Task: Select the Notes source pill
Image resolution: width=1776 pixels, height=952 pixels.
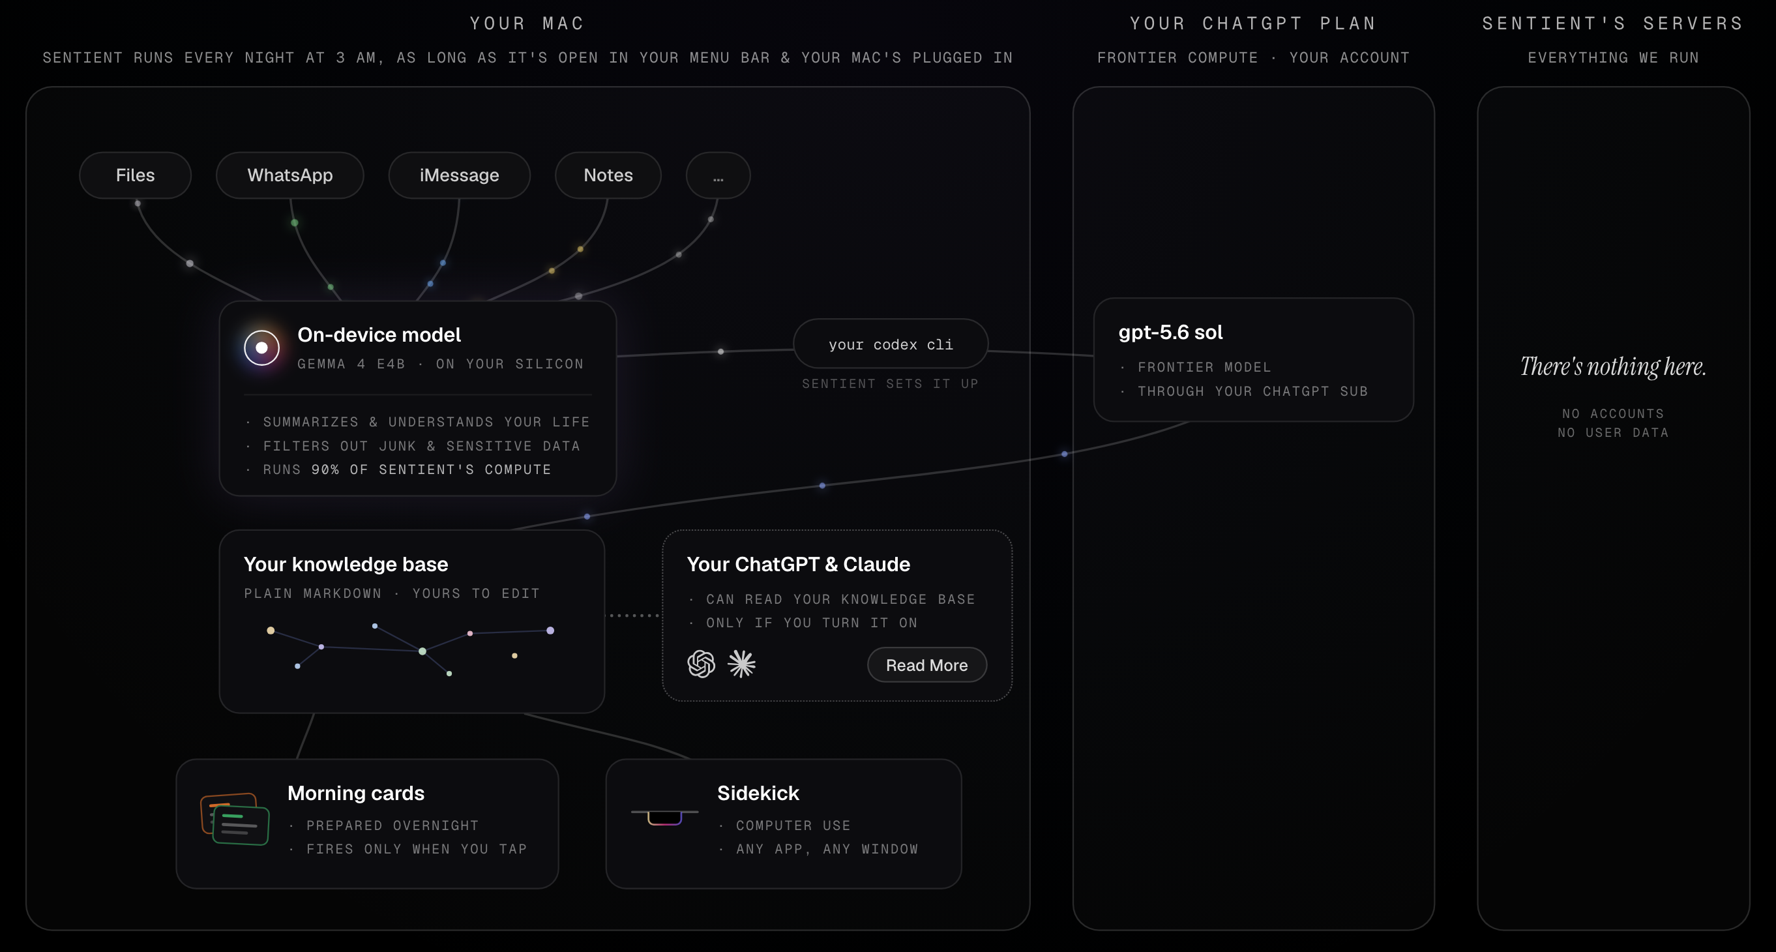Action: tap(608, 175)
